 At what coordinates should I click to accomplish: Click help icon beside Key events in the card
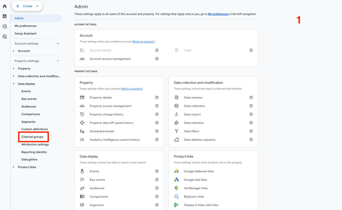coord(157,180)
